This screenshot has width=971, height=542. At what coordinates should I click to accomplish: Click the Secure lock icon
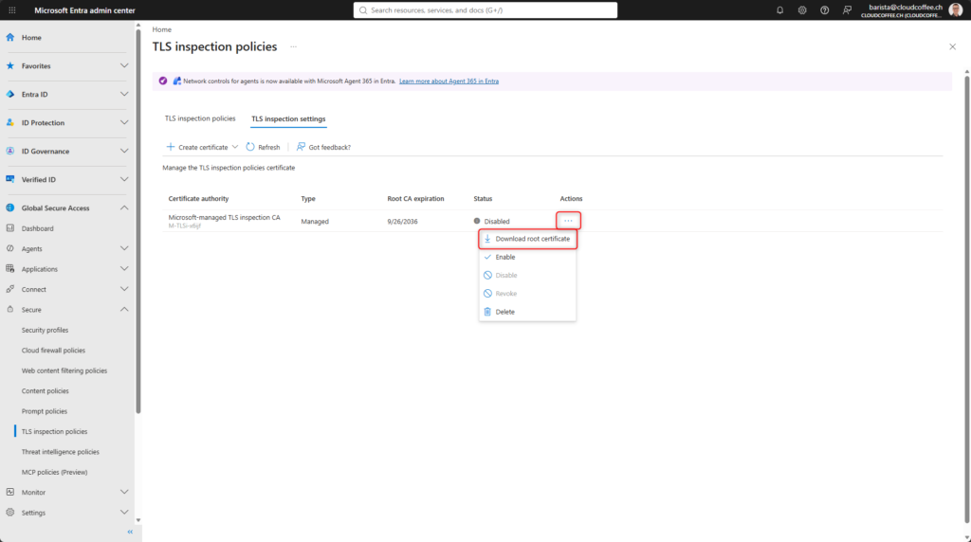9,309
